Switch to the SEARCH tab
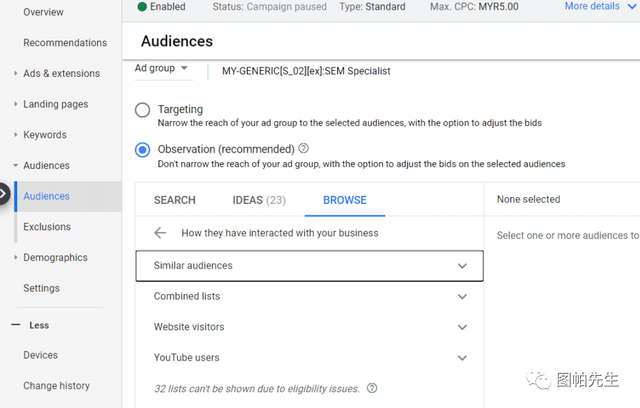 pyautogui.click(x=175, y=200)
